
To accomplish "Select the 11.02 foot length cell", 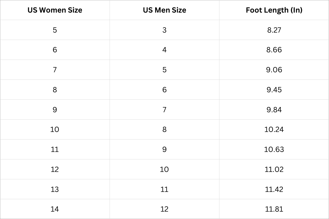I will click(x=274, y=169).
